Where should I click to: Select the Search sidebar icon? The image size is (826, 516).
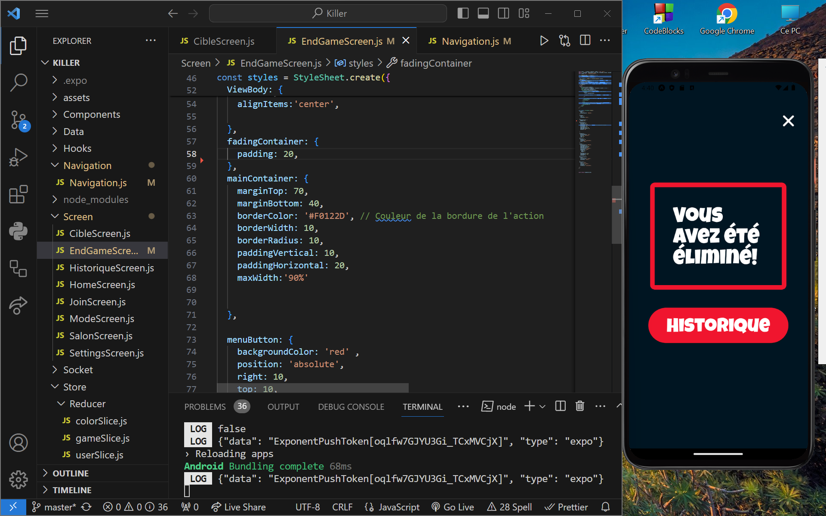[x=18, y=83]
